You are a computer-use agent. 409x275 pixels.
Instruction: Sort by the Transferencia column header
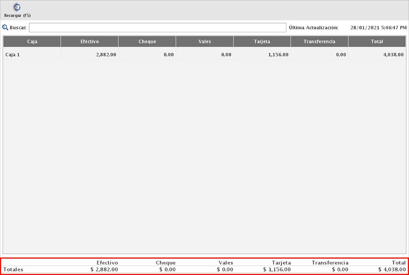319,41
